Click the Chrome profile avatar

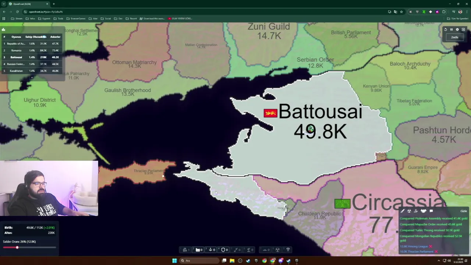tap(460, 12)
